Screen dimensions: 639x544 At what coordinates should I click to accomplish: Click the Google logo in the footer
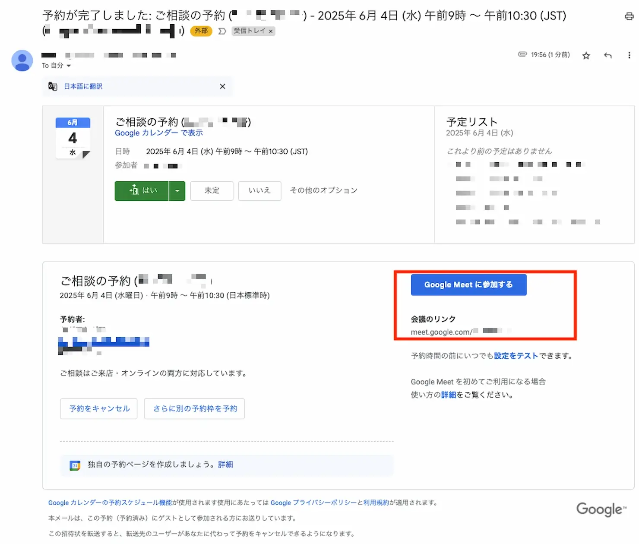click(x=601, y=509)
